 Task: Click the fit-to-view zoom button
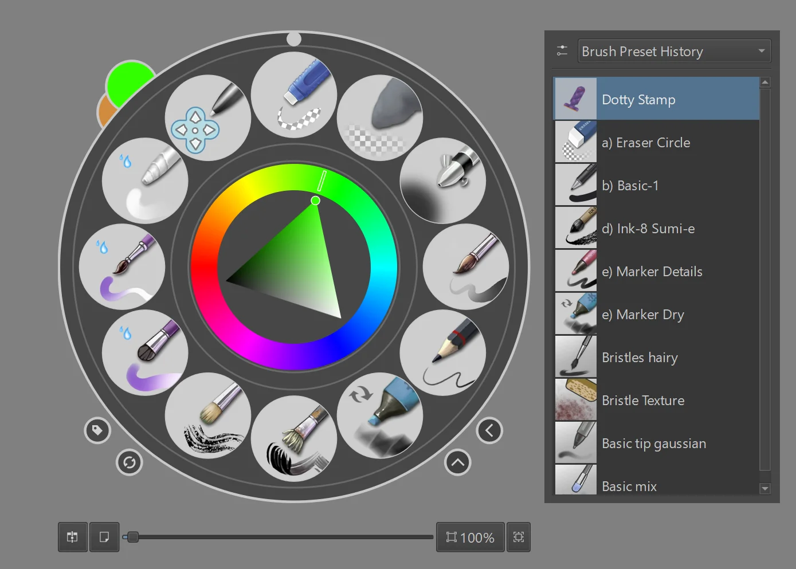point(519,537)
